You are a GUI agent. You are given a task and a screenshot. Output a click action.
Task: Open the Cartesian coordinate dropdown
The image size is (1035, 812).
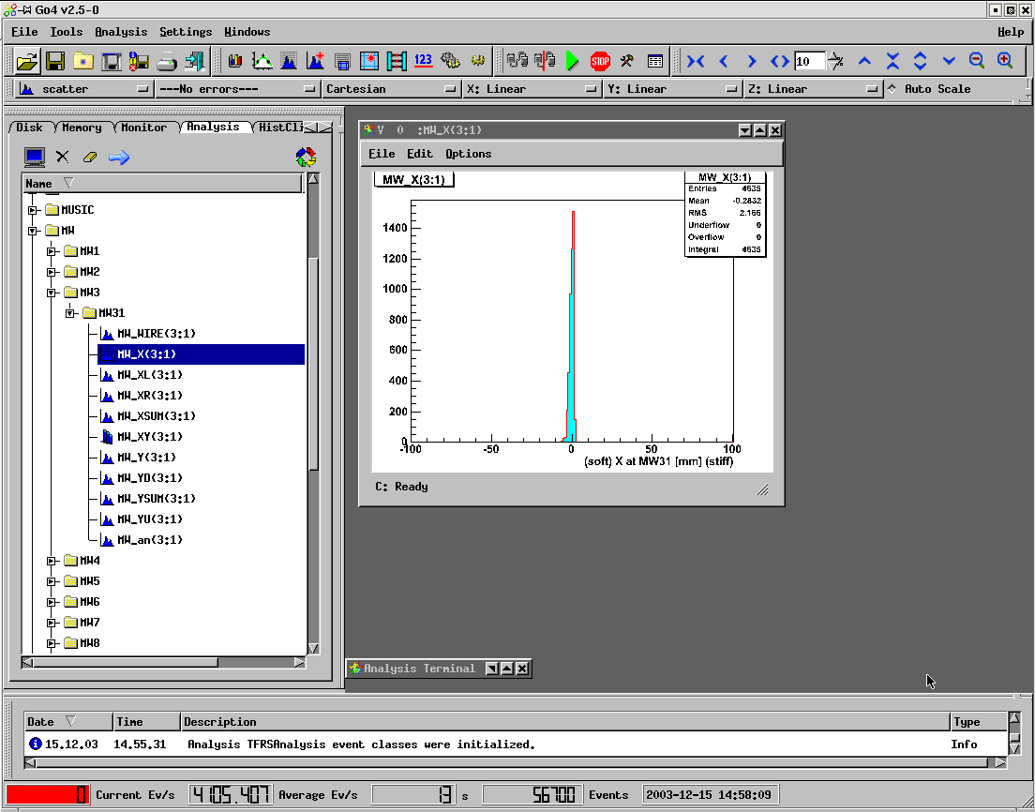click(389, 89)
